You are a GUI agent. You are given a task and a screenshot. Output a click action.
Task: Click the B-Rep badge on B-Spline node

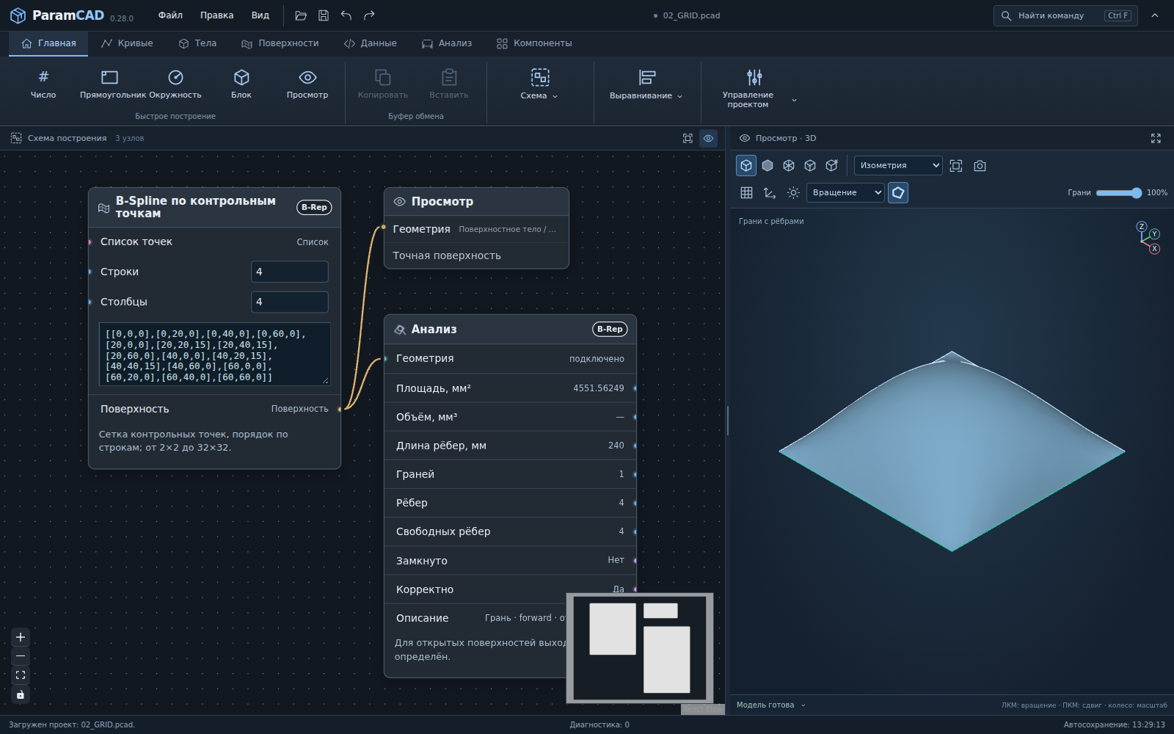314,207
